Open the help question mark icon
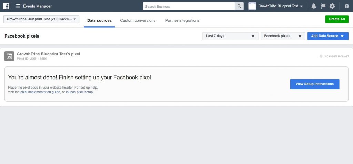 (x=347, y=6)
